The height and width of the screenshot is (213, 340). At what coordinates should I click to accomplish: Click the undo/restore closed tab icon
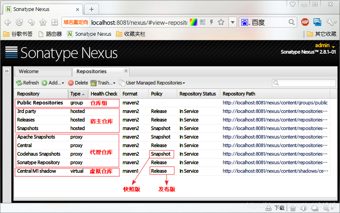tap(31, 22)
